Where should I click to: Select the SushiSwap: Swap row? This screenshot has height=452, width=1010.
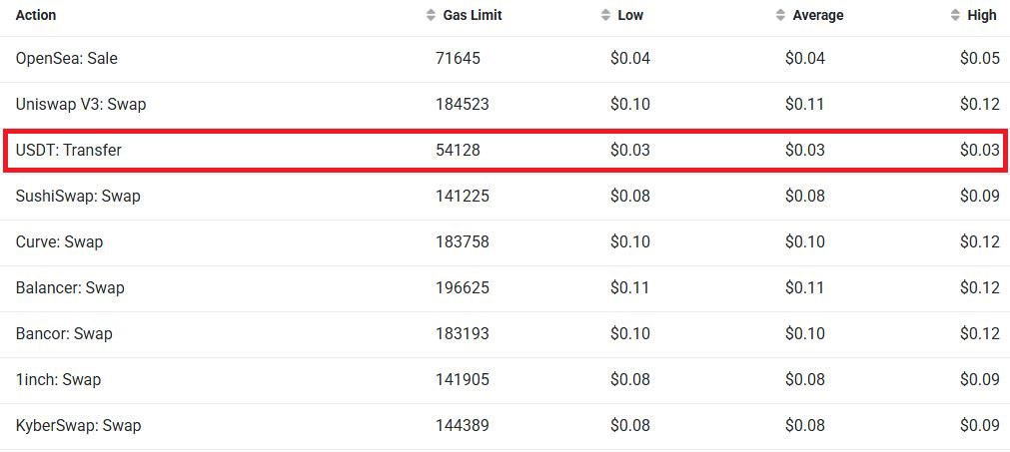505,197
